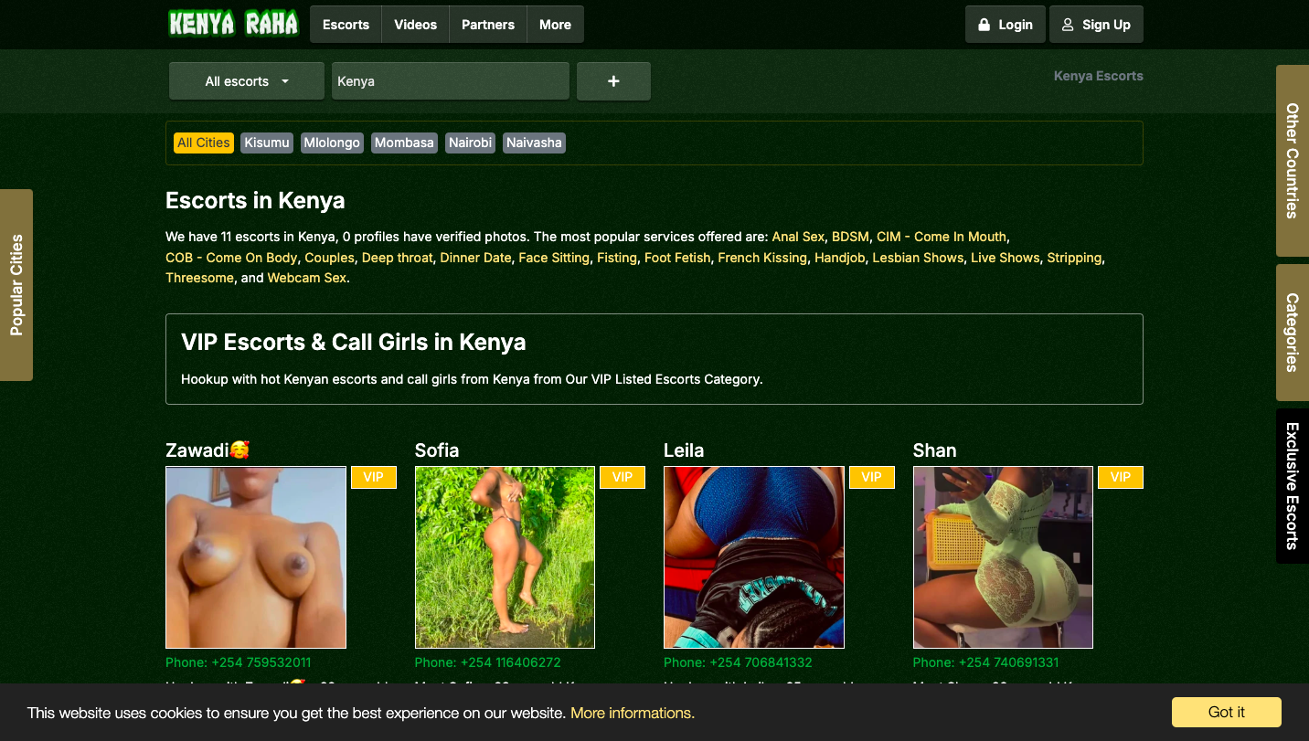Open the Videos menu item
The width and height of the screenshot is (1309, 741).
[x=415, y=25]
